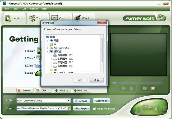The height and width of the screenshot is (119, 172).
Task: Click the 确定 OK button
Action: [80, 80]
